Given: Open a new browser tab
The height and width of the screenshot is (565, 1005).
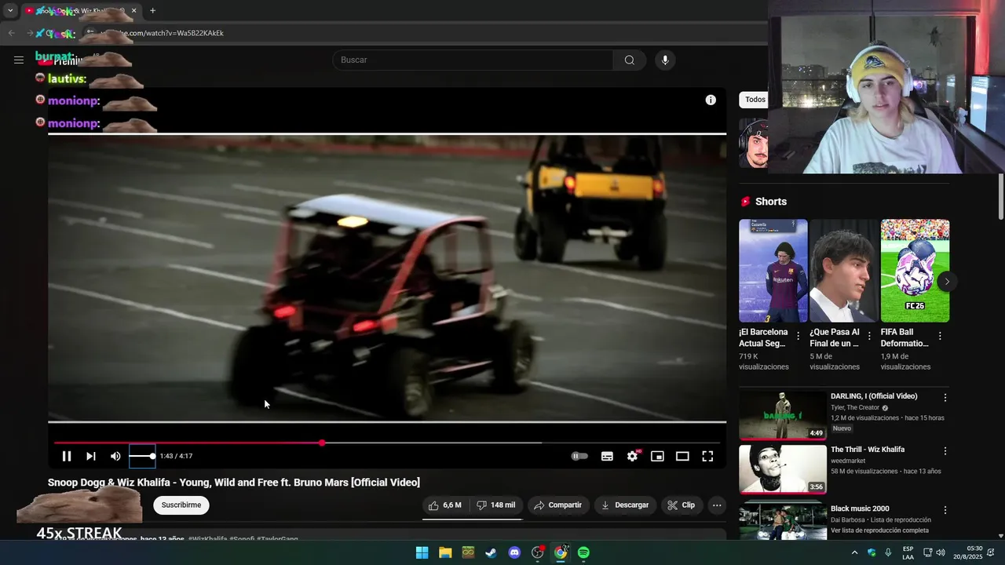Looking at the screenshot, I should [152, 11].
